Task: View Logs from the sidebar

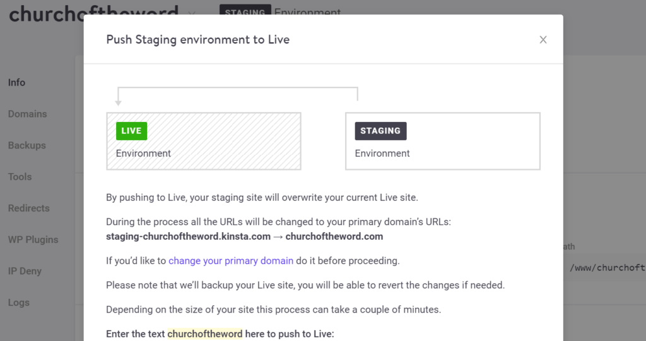Action: pyautogui.click(x=18, y=303)
